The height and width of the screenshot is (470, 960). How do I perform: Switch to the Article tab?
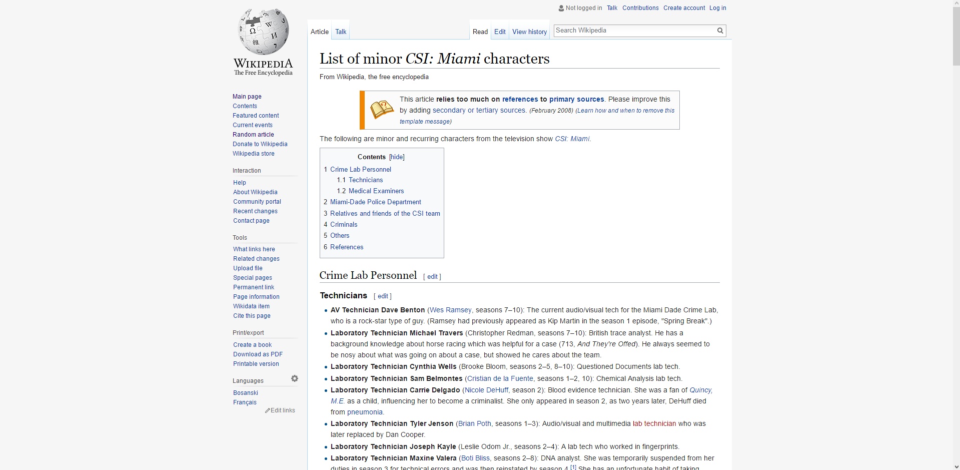tap(320, 32)
